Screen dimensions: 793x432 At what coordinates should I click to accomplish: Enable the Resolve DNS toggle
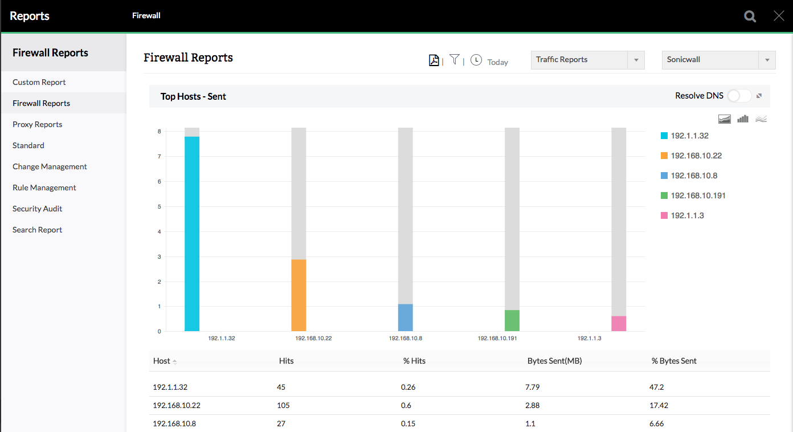click(739, 96)
